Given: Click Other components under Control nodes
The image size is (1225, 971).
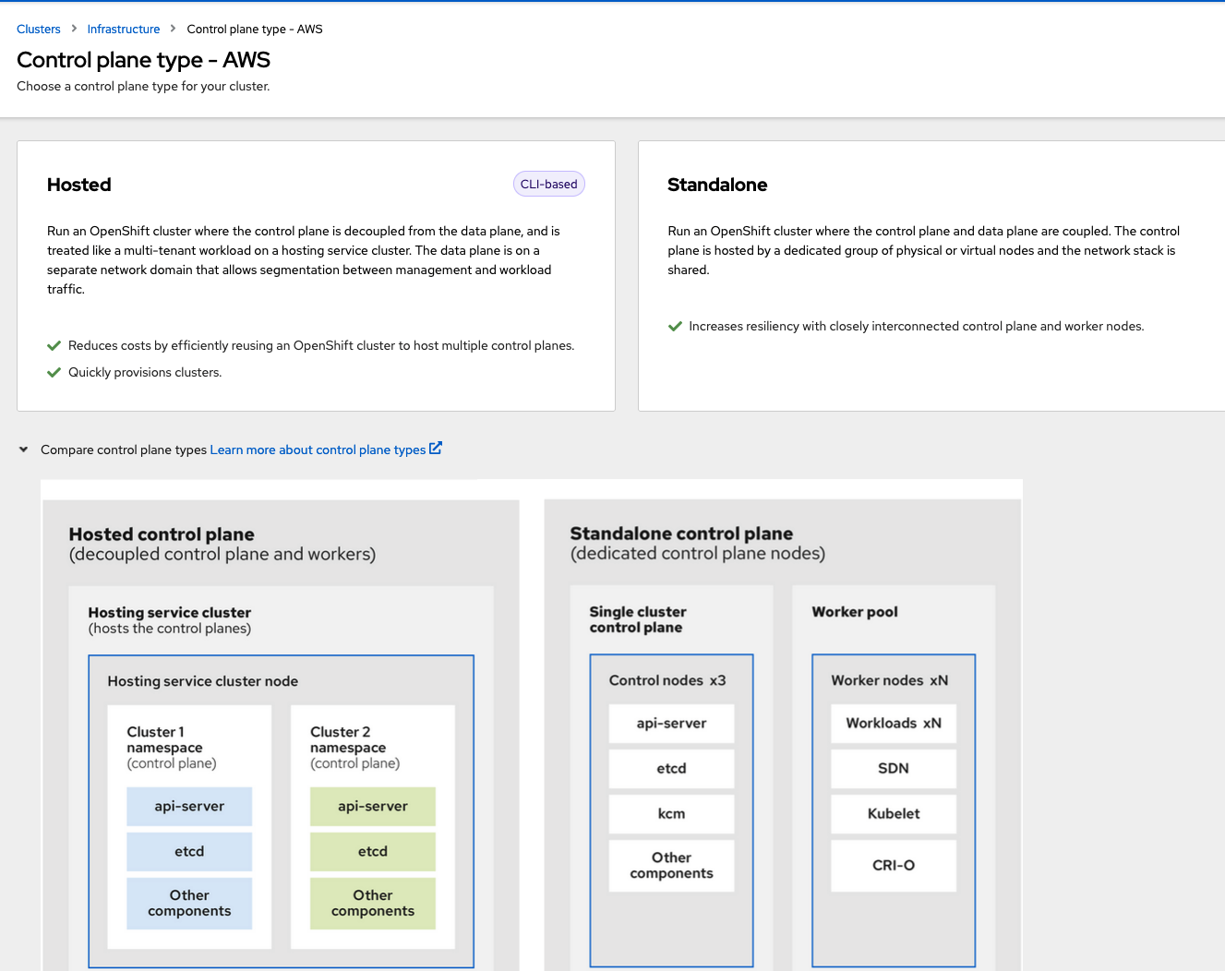Looking at the screenshot, I should click(x=672, y=866).
